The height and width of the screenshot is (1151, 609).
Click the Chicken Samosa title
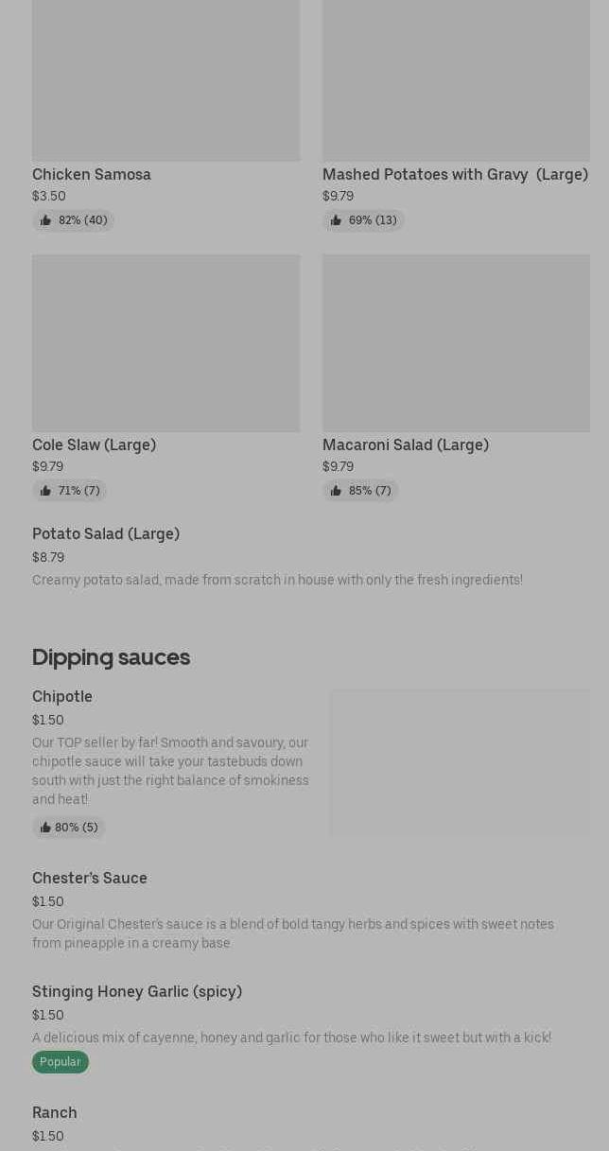pyautogui.click(x=92, y=175)
